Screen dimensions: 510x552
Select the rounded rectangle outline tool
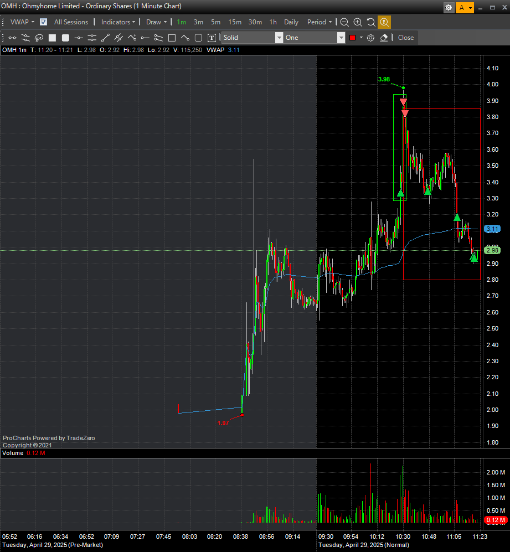click(198, 38)
